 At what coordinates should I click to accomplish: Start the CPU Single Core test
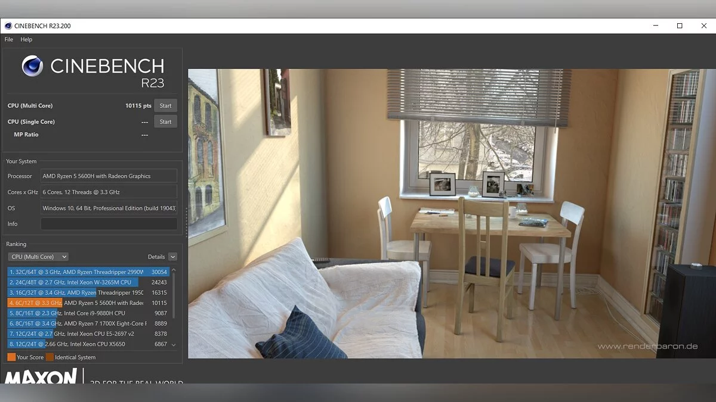pos(165,121)
